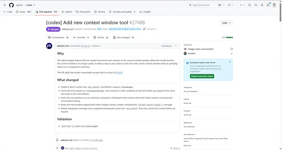Open your pull requests from header icon
Viewport: 282px width, 150px height.
pos(256,5)
